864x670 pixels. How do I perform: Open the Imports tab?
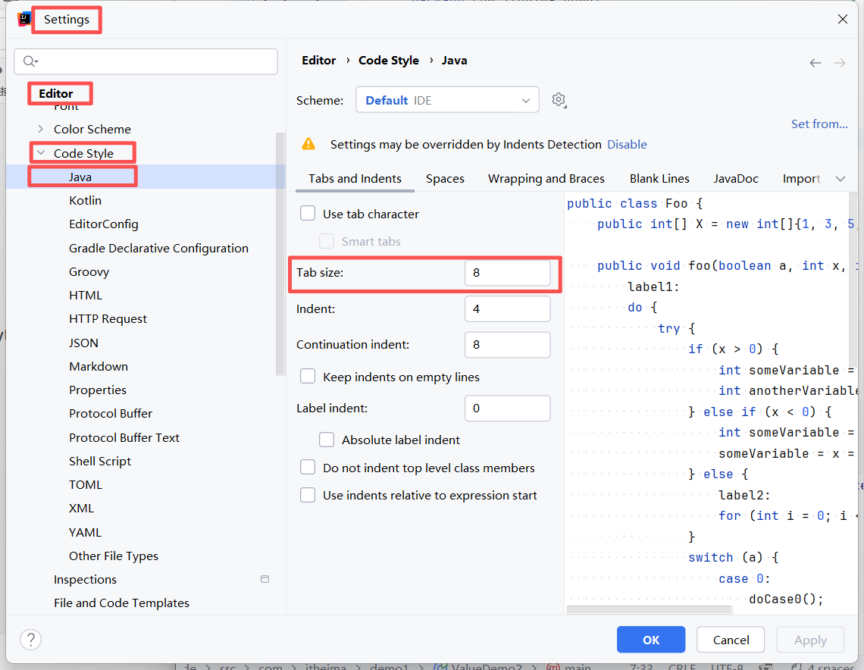point(801,179)
